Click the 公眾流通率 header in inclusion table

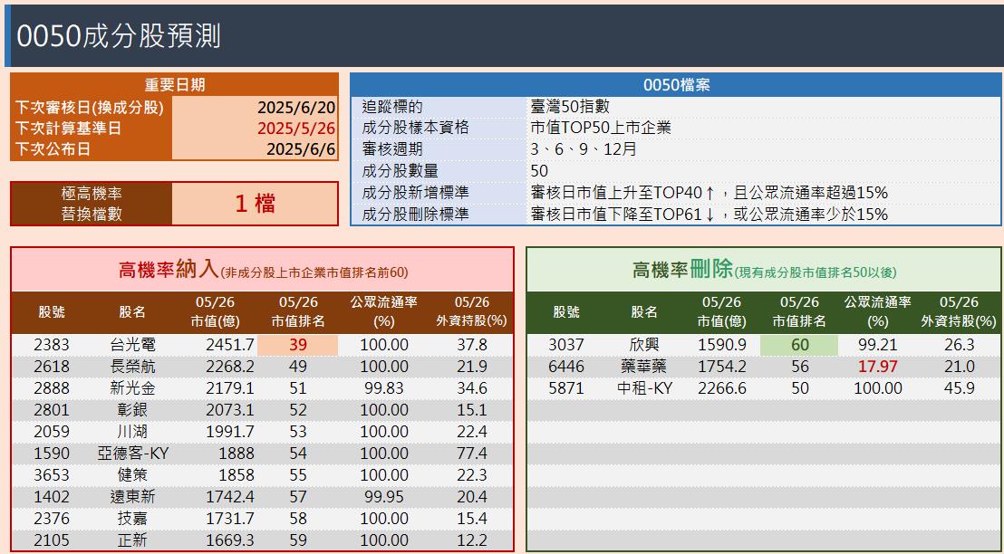point(383,312)
